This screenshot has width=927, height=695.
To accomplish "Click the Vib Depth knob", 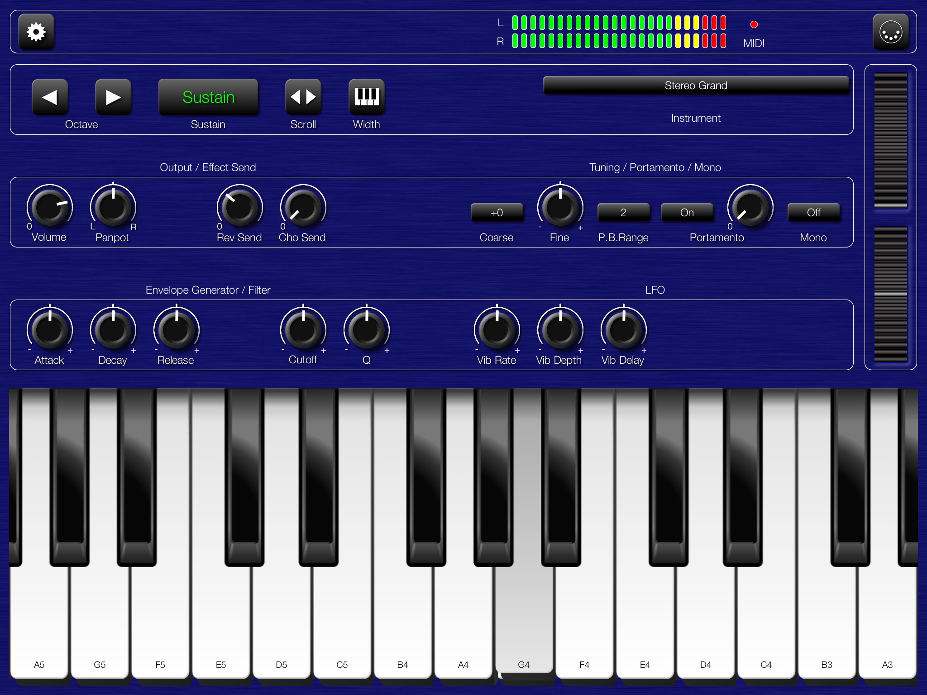I will pos(560,330).
